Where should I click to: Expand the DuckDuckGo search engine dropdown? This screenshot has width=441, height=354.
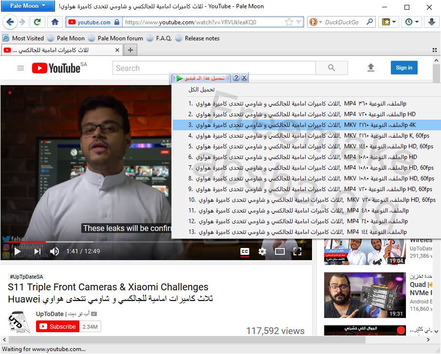[x=315, y=22]
